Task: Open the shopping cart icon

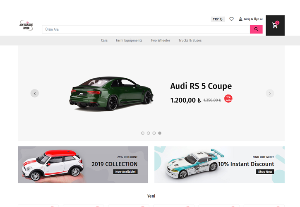Action: [x=275, y=26]
